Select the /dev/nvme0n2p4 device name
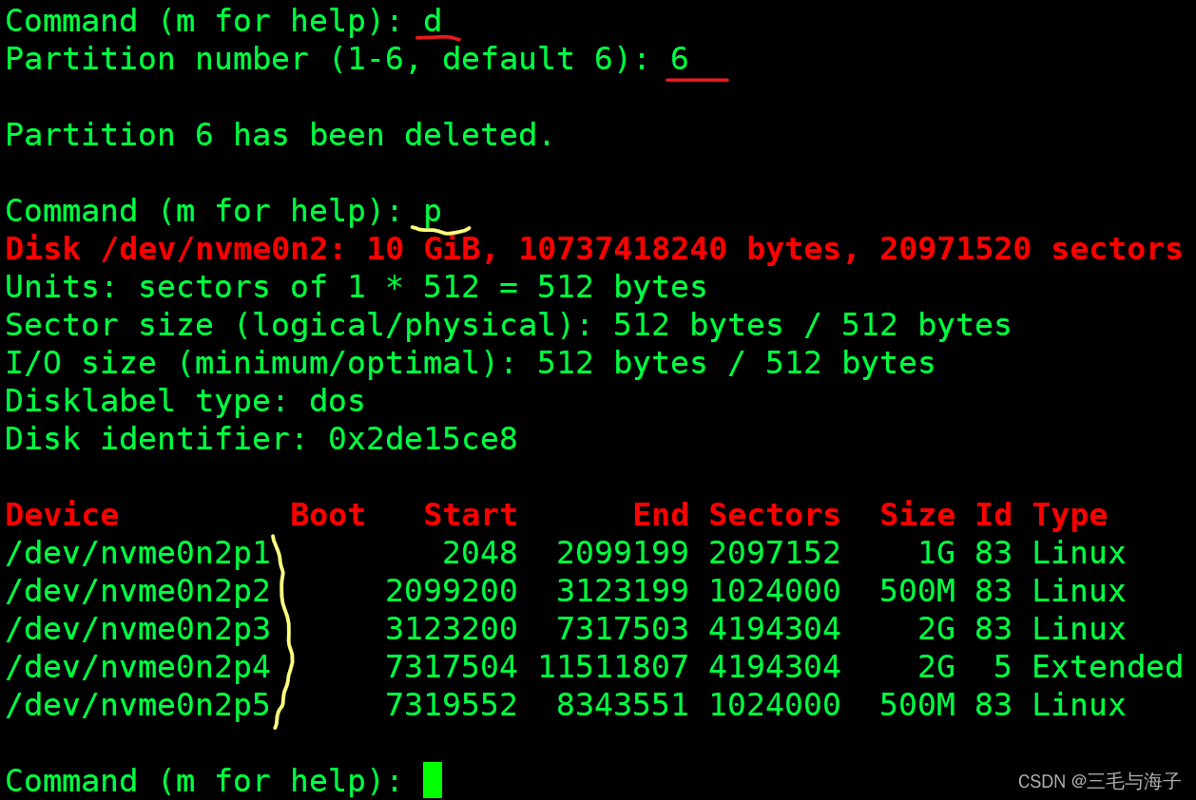Screen dimensions: 1196x800 point(138,667)
